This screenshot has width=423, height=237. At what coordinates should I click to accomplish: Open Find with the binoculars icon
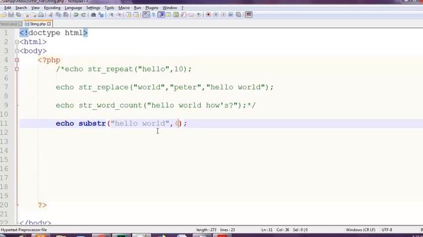coord(93,14)
